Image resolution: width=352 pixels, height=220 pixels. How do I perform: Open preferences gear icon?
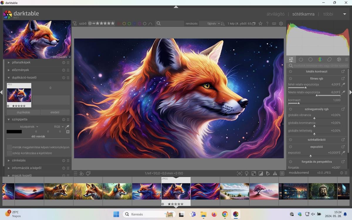(x=281, y=23)
